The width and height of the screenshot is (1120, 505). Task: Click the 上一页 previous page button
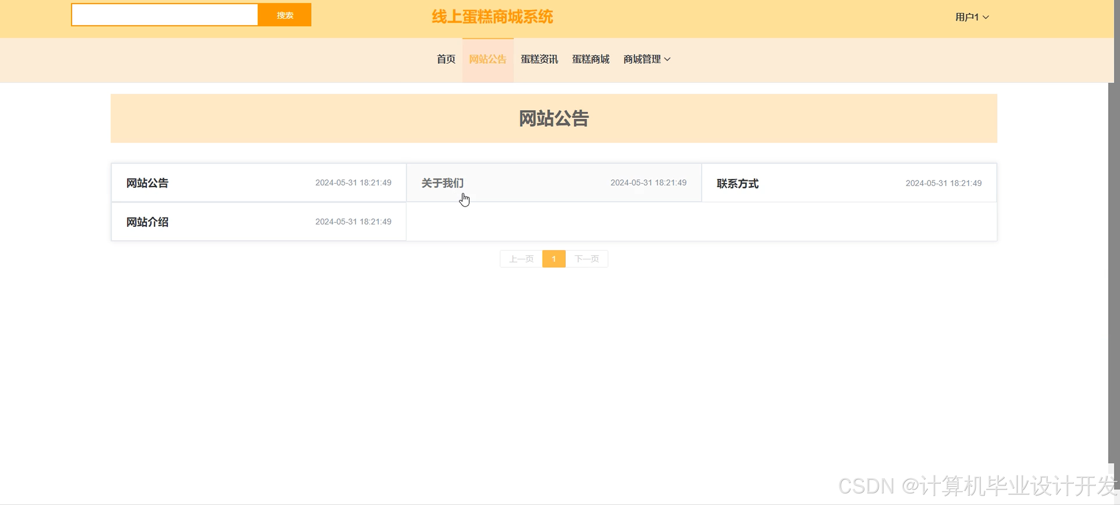(521, 259)
